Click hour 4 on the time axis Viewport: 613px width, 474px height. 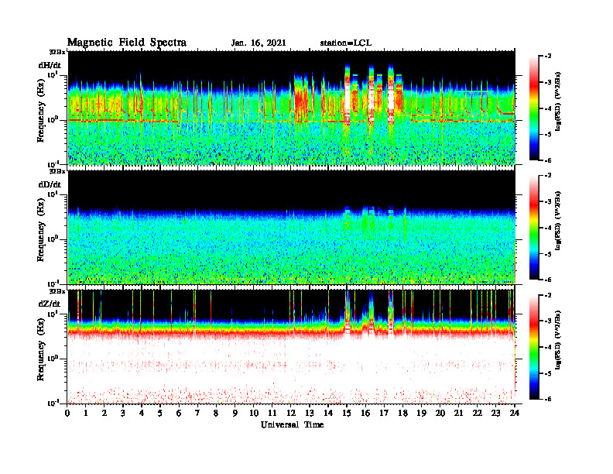click(x=142, y=414)
